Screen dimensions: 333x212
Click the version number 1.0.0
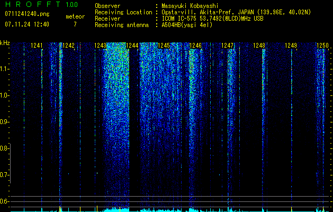coord(71,4)
